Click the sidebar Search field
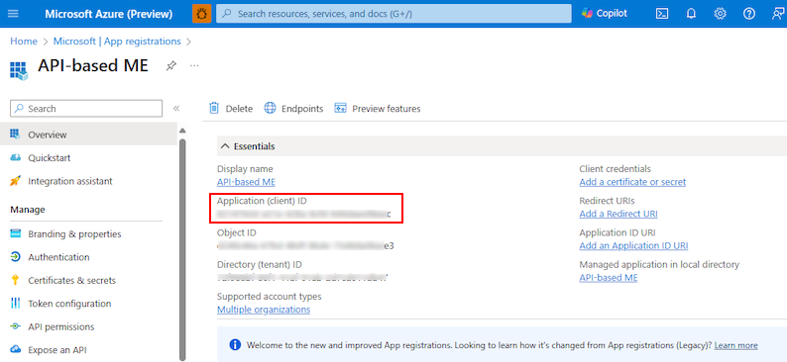 [x=86, y=109]
